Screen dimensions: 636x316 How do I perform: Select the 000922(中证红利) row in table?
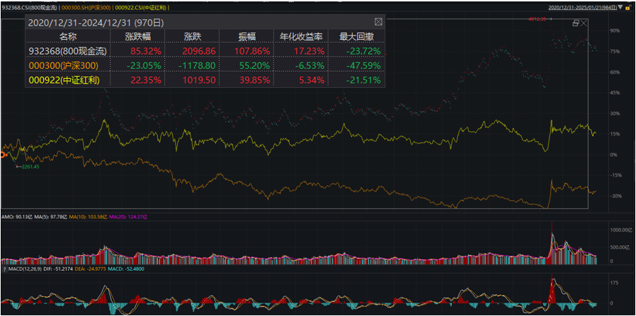coord(64,80)
